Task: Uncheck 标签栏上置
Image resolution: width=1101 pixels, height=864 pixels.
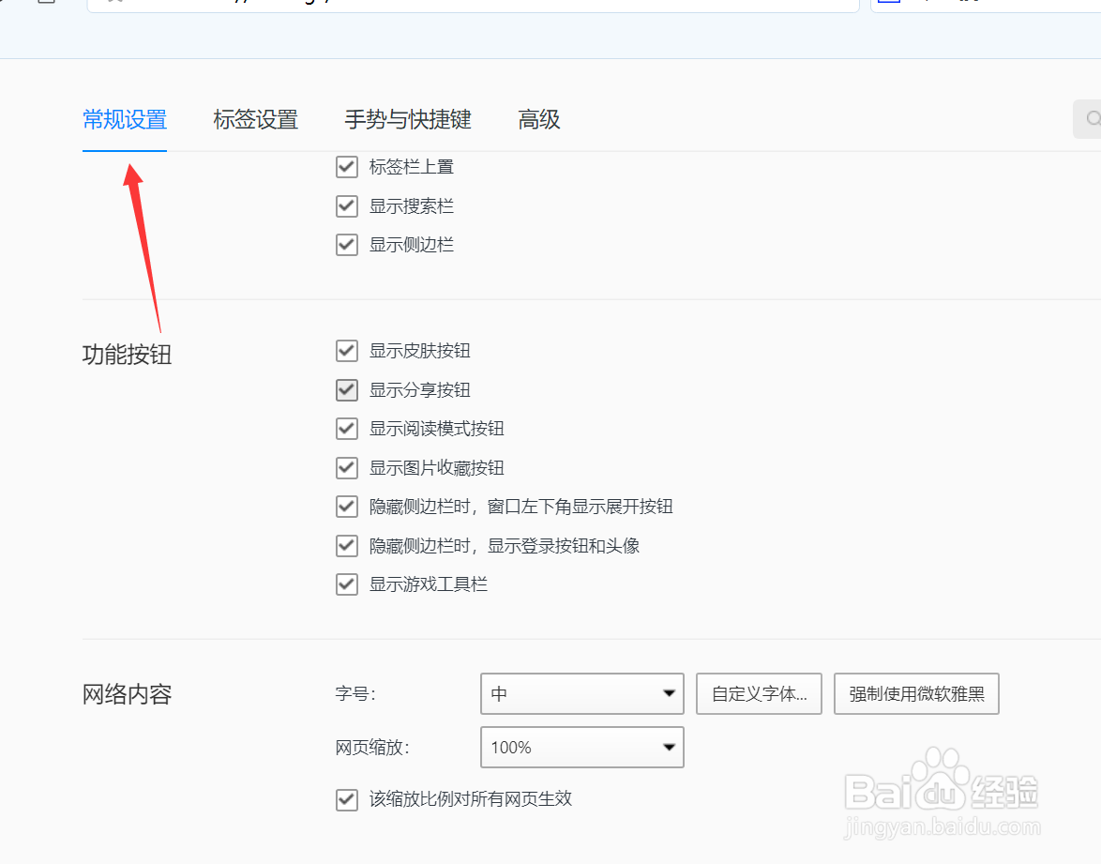Action: [346, 166]
